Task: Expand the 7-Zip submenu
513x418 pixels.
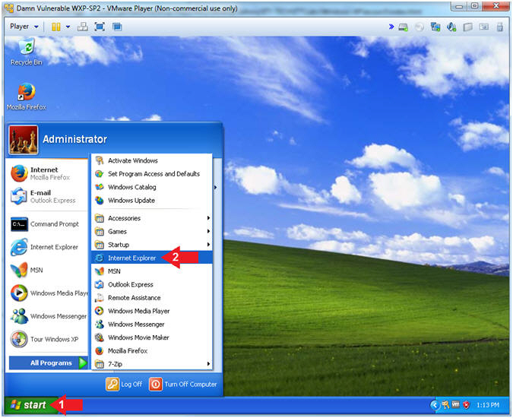Action: point(152,364)
